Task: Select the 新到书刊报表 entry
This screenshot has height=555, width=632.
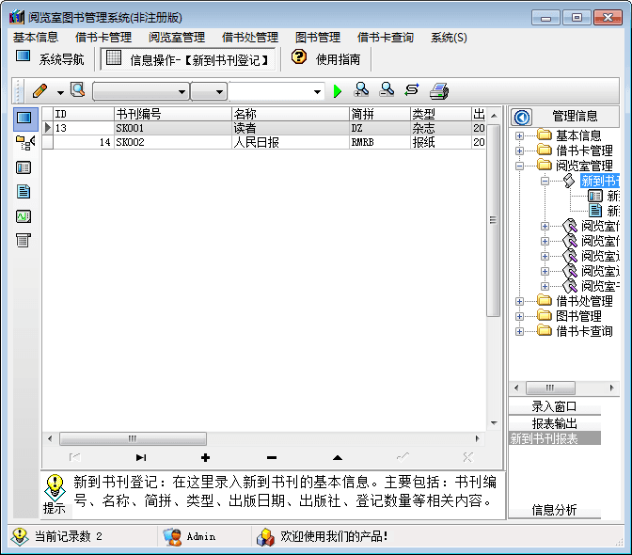Action: (554, 438)
